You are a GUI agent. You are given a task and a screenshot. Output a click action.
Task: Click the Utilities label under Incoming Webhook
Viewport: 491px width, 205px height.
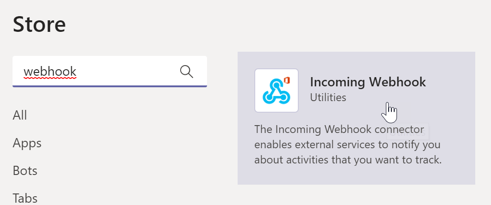[x=328, y=98]
